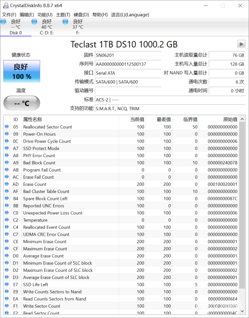Click status orb for Write Sector Count

(x=7, y=306)
